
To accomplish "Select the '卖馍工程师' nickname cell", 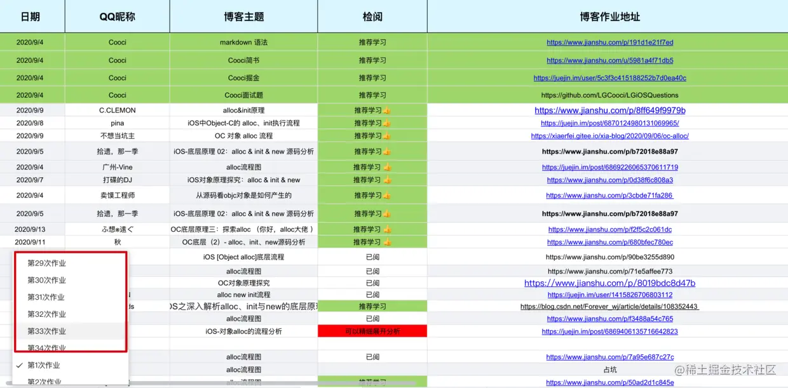I will point(118,196).
